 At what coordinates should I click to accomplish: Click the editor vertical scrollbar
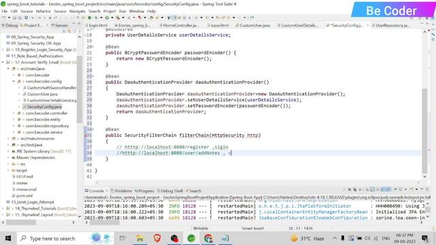click(424, 131)
